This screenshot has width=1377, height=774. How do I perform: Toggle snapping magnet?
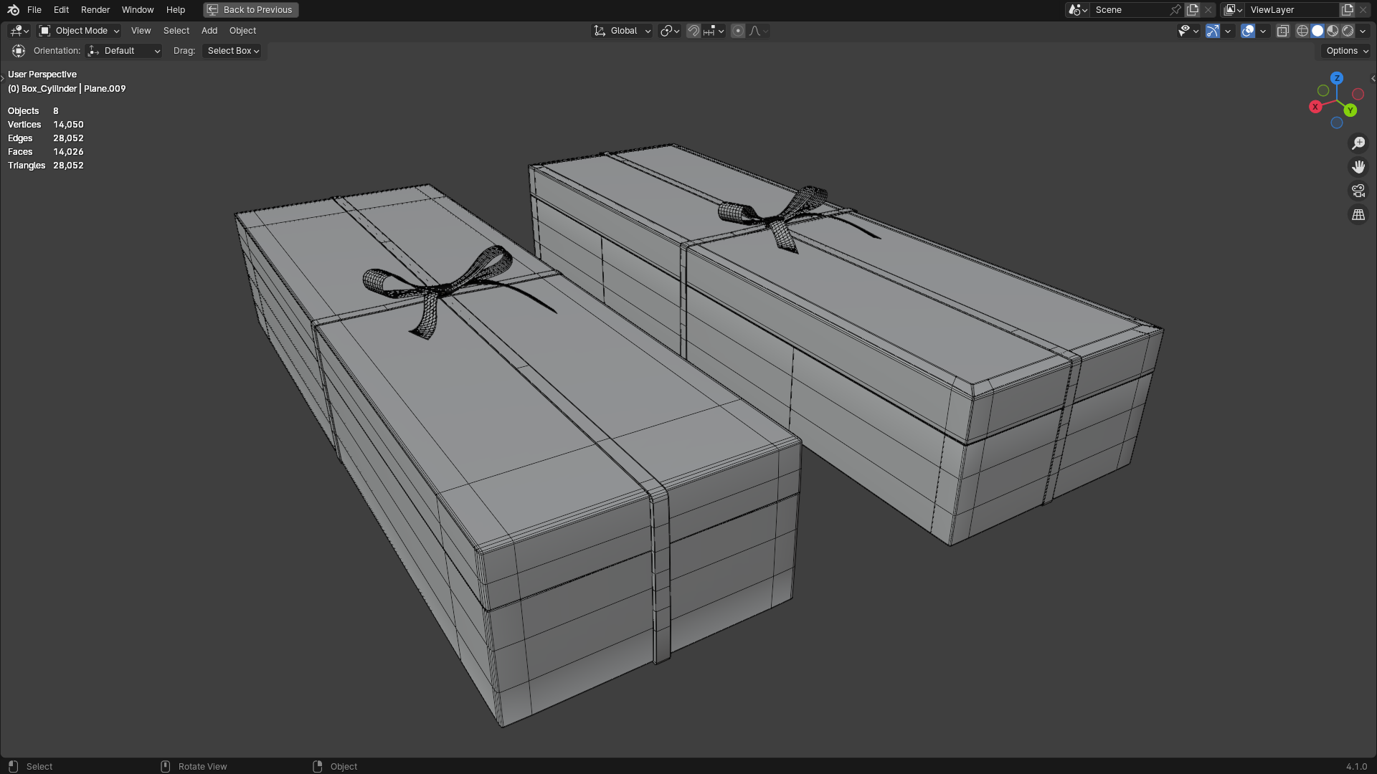[693, 31]
